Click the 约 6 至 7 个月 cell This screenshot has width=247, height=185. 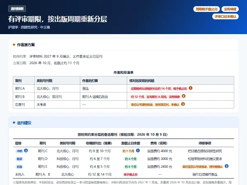(100, 159)
